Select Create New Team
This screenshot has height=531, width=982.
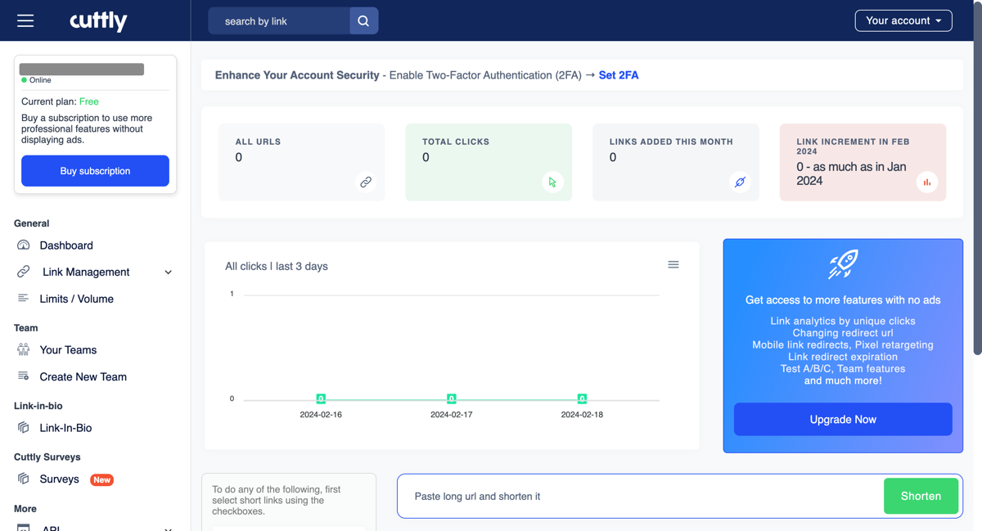coord(83,377)
